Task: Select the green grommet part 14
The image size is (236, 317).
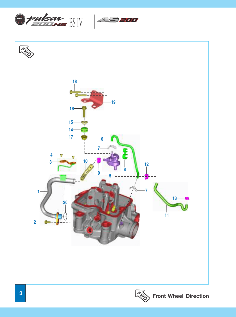Action: pyautogui.click(x=84, y=130)
